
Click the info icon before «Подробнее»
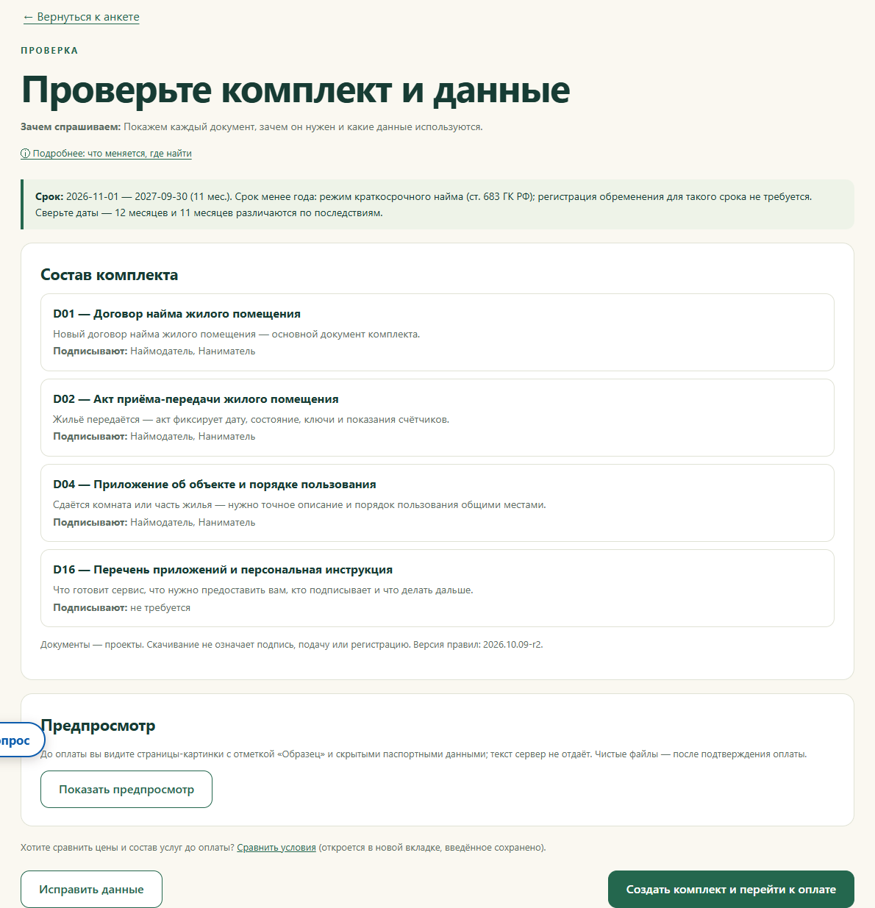(26, 154)
